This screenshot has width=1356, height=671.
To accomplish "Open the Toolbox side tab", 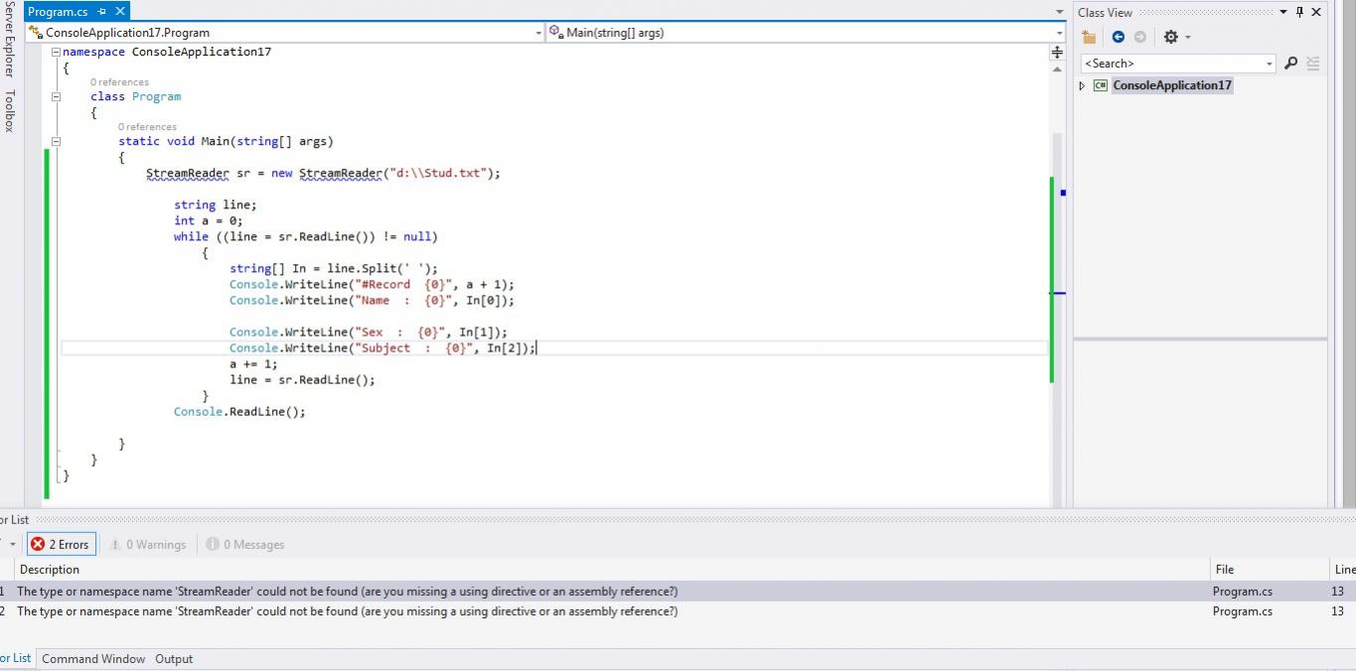I will click(x=9, y=111).
